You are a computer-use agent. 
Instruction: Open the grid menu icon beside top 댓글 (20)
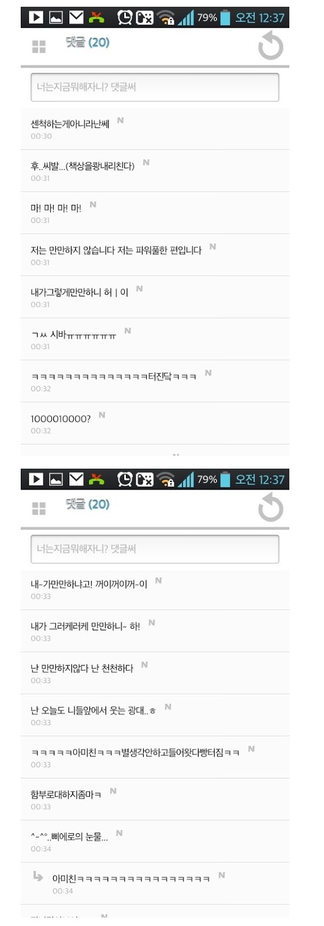point(39,47)
